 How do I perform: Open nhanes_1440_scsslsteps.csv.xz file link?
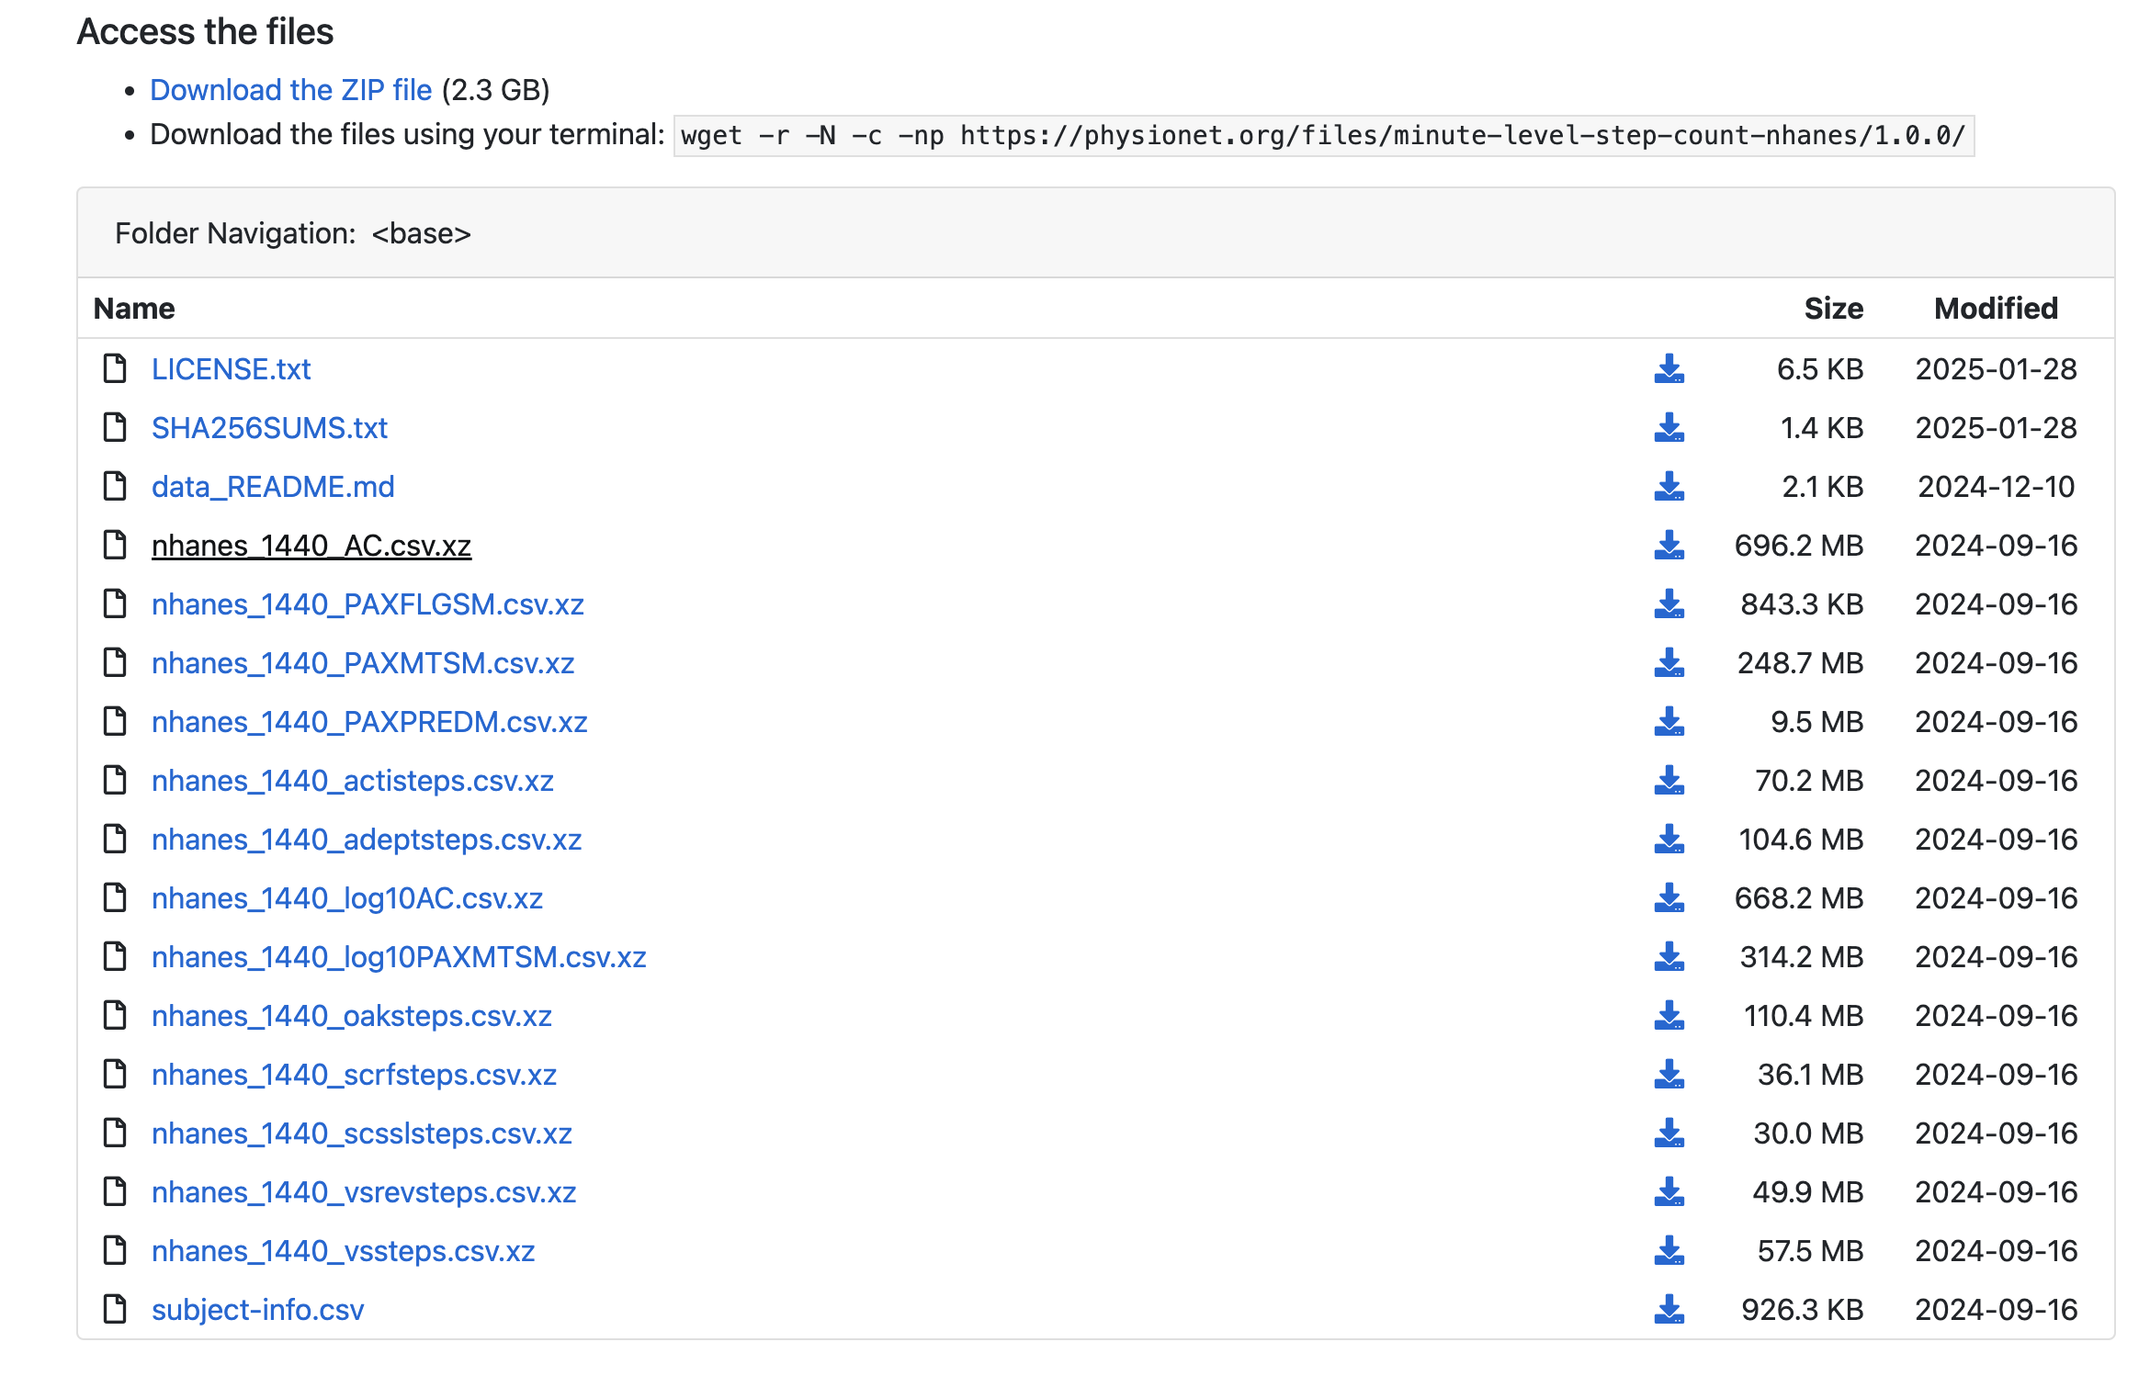click(x=362, y=1133)
